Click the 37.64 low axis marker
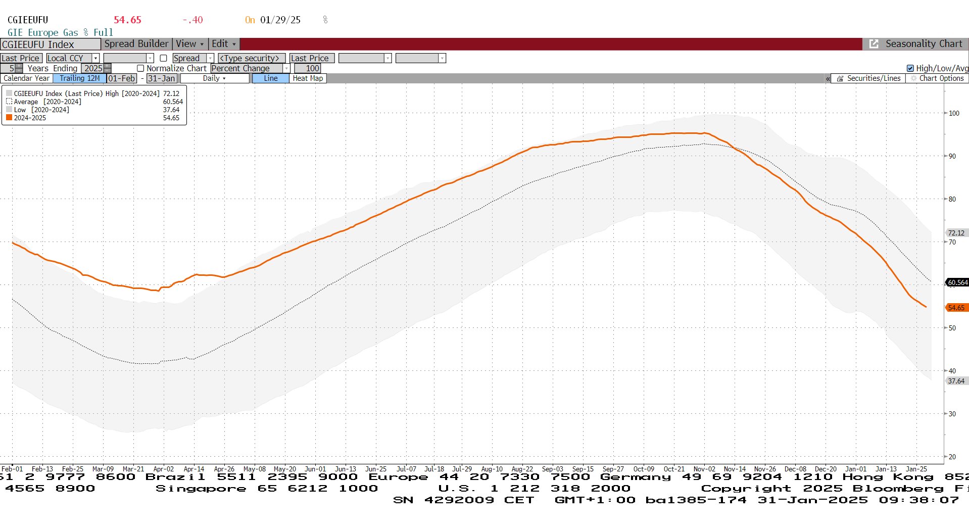This screenshot has height=528, width=969. (x=956, y=381)
